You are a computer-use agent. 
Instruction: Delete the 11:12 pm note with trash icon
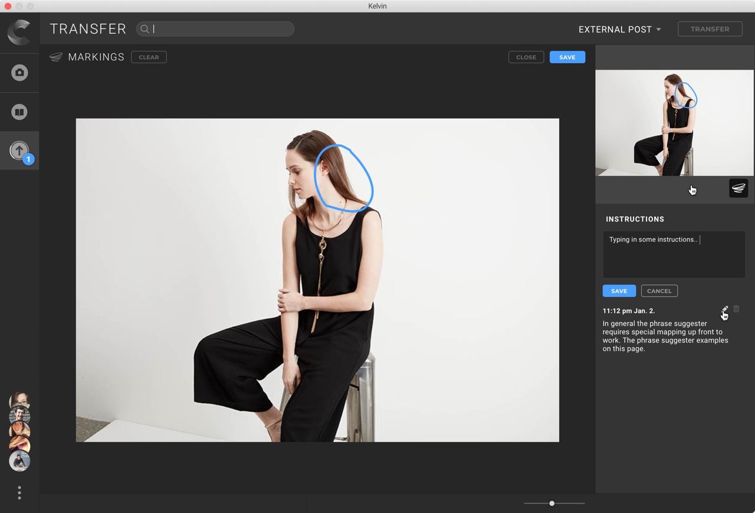point(736,309)
